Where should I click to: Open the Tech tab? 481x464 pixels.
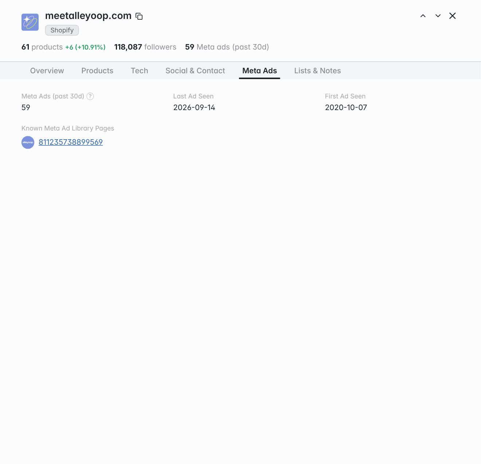pos(140,71)
